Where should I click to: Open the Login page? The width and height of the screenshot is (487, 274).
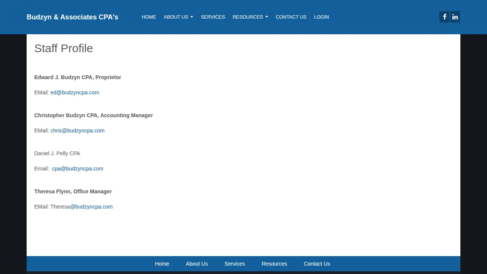(321, 17)
